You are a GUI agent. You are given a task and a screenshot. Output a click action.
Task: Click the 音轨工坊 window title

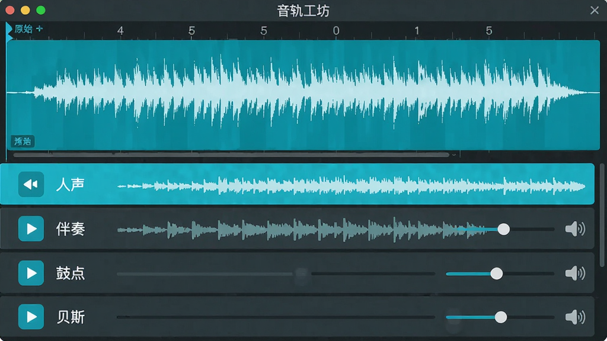point(303,11)
